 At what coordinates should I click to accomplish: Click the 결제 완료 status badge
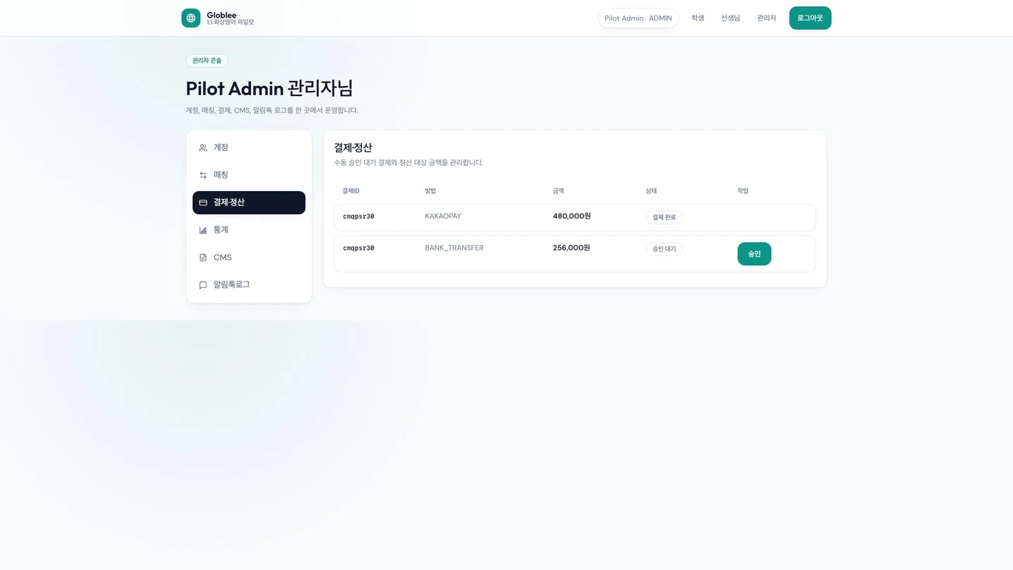pyautogui.click(x=664, y=217)
